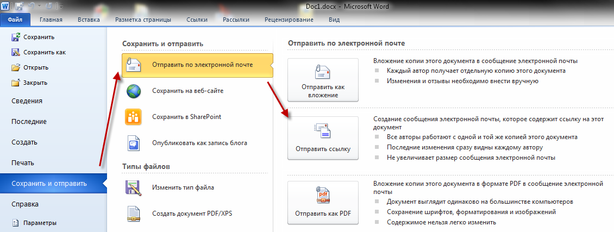The height and width of the screenshot is (232, 614).
Task: Click the Параметры icon
Action: pyautogui.click(x=16, y=223)
